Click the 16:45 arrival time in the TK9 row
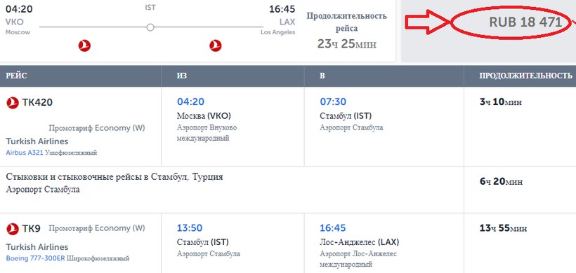 (x=332, y=228)
